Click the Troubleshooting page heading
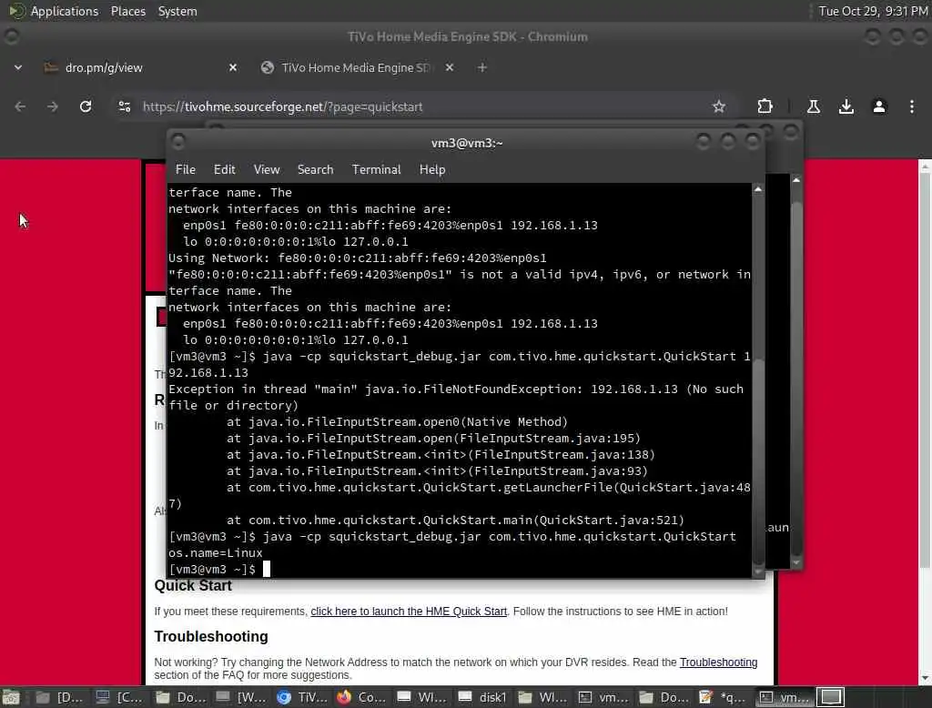 pyautogui.click(x=211, y=637)
